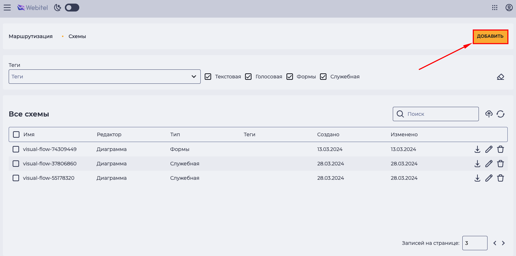Download the visual-flow-37806860 schema
This screenshot has width=516, height=256.
477,164
